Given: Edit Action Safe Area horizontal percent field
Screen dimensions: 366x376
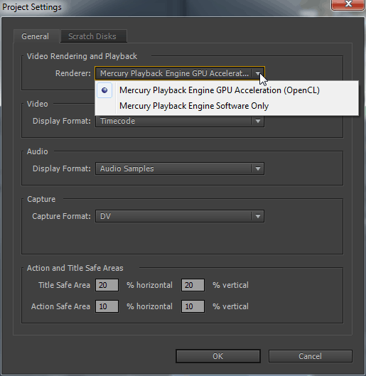Looking at the screenshot, I should pos(107,306).
